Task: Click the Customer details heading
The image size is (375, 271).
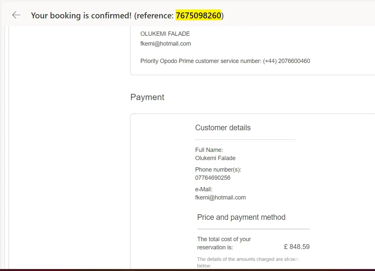Action: [x=223, y=128]
